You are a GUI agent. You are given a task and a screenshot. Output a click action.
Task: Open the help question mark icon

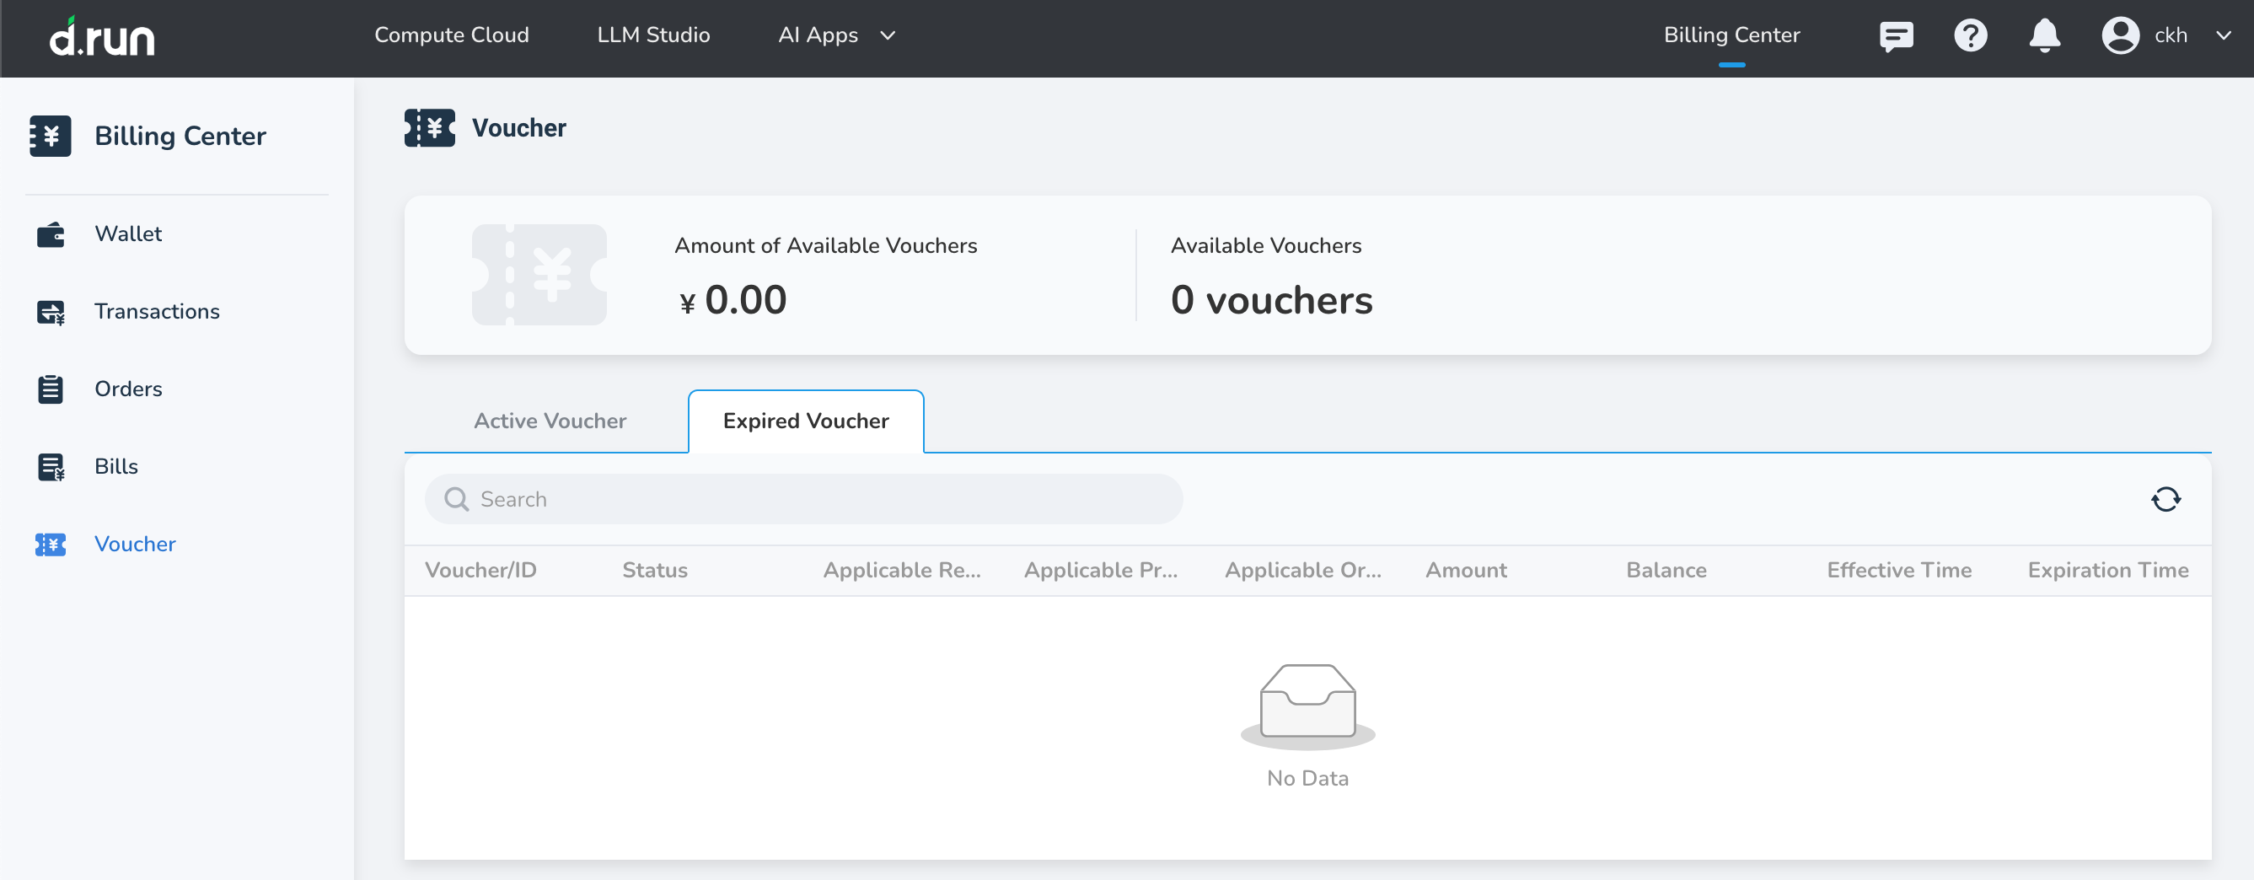[1971, 36]
